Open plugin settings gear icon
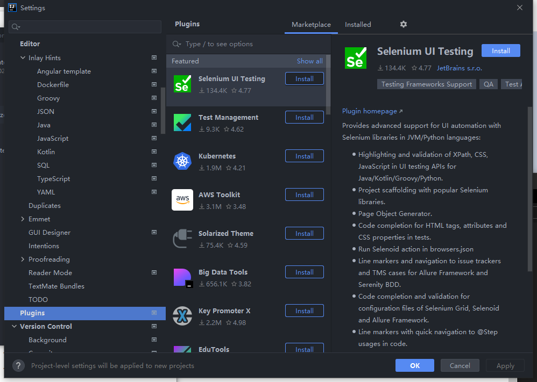Screen dimensions: 537x382 pos(404,24)
